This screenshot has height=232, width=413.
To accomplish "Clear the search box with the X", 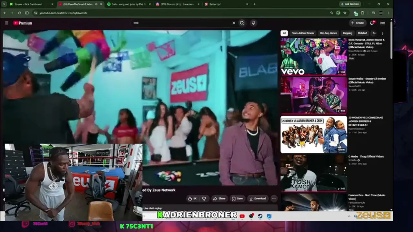I will pyautogui.click(x=234, y=23).
